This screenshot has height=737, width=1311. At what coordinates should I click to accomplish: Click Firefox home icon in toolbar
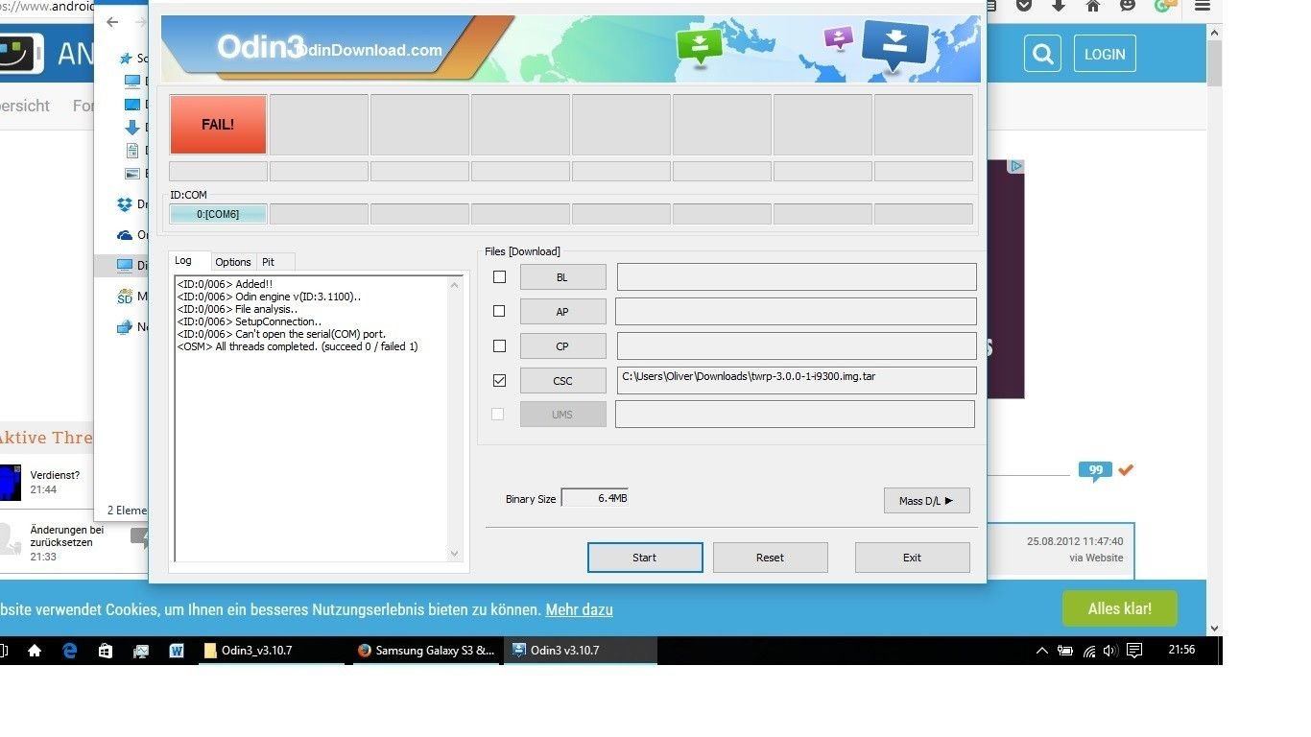pos(1093,6)
